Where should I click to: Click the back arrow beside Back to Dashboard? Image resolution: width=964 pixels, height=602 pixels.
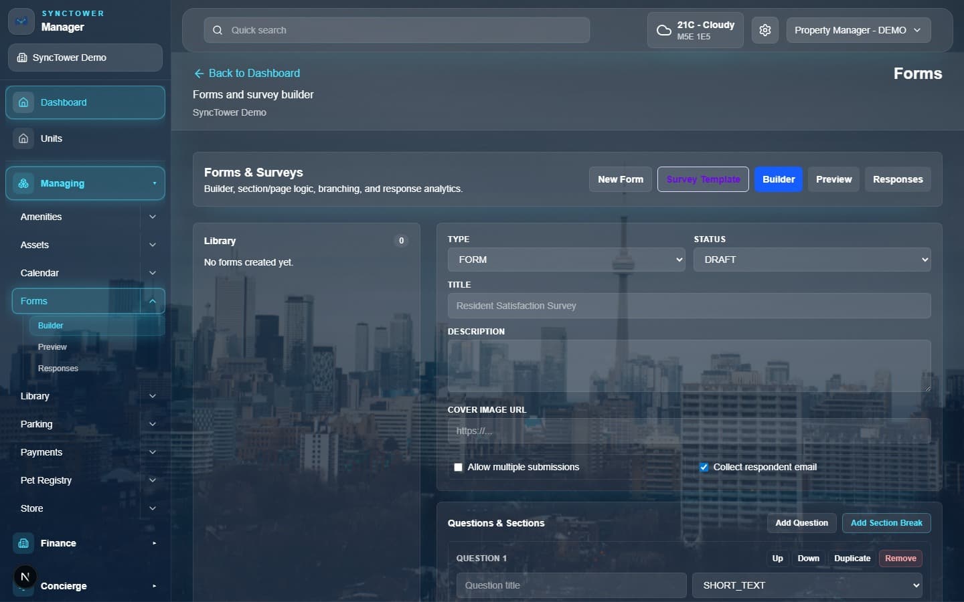(x=199, y=74)
